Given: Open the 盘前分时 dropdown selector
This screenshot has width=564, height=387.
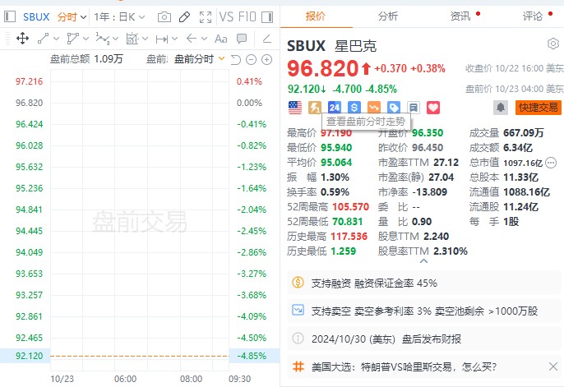Looking at the screenshot, I should pyautogui.click(x=199, y=59).
